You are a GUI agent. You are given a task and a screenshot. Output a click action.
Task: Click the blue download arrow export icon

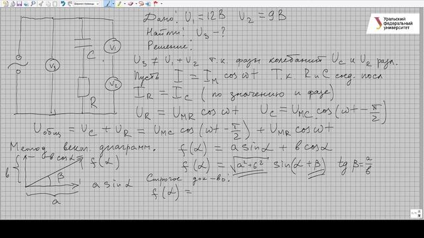26,4
